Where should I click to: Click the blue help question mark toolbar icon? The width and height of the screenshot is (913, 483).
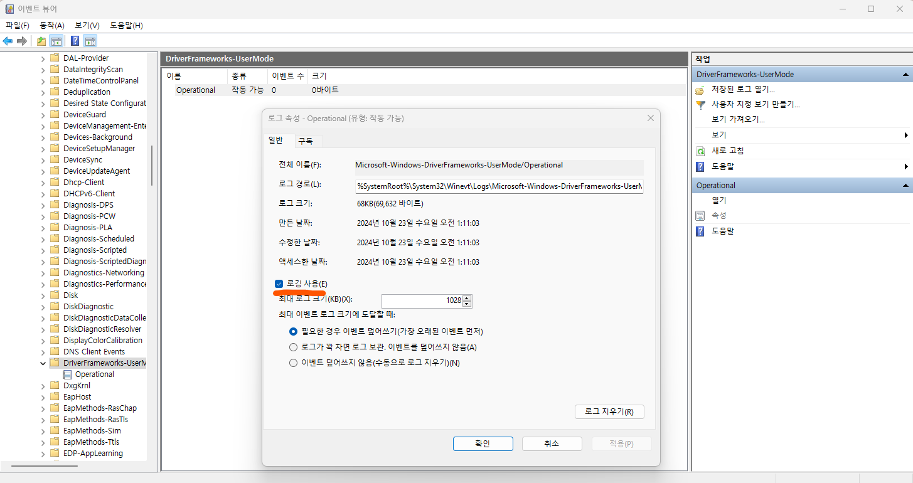coord(75,41)
